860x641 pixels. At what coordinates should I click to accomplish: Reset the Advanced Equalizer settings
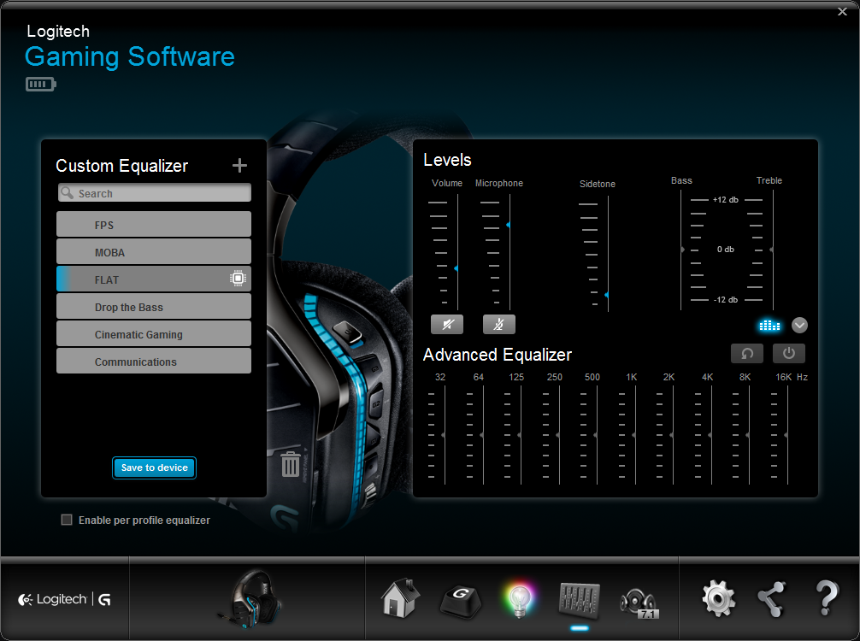pyautogui.click(x=746, y=354)
